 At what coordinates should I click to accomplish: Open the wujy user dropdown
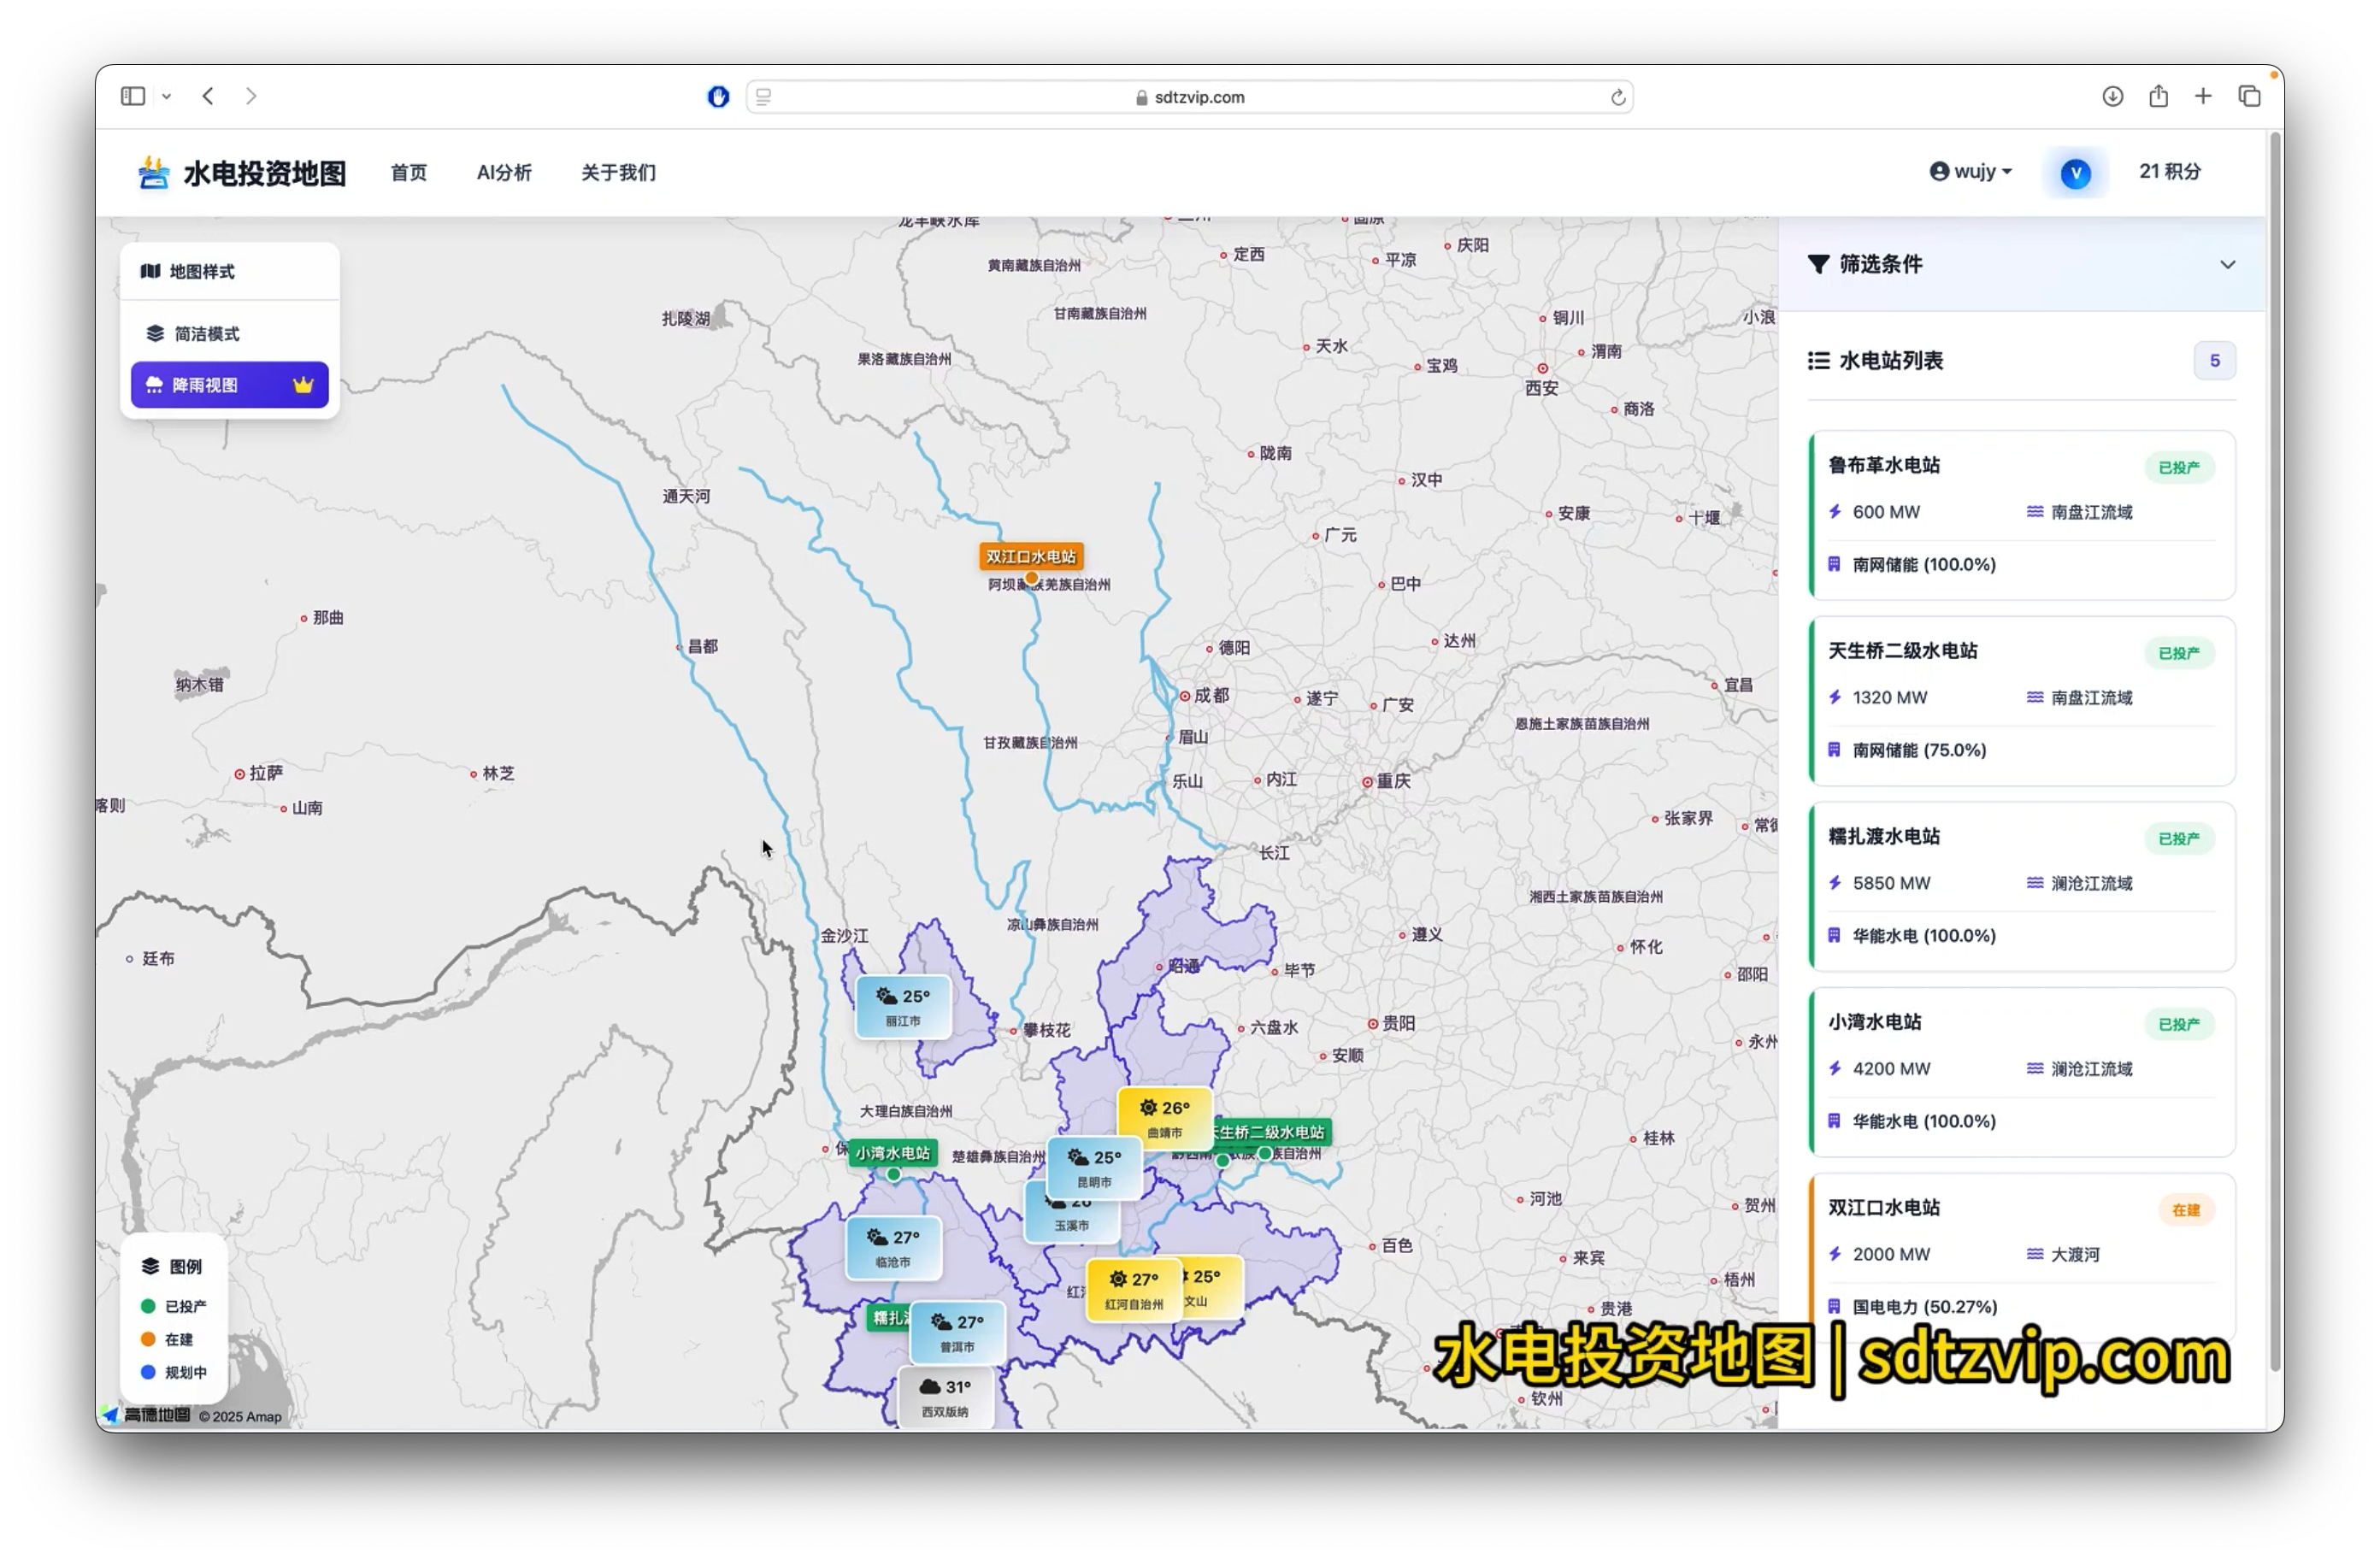(x=1969, y=171)
